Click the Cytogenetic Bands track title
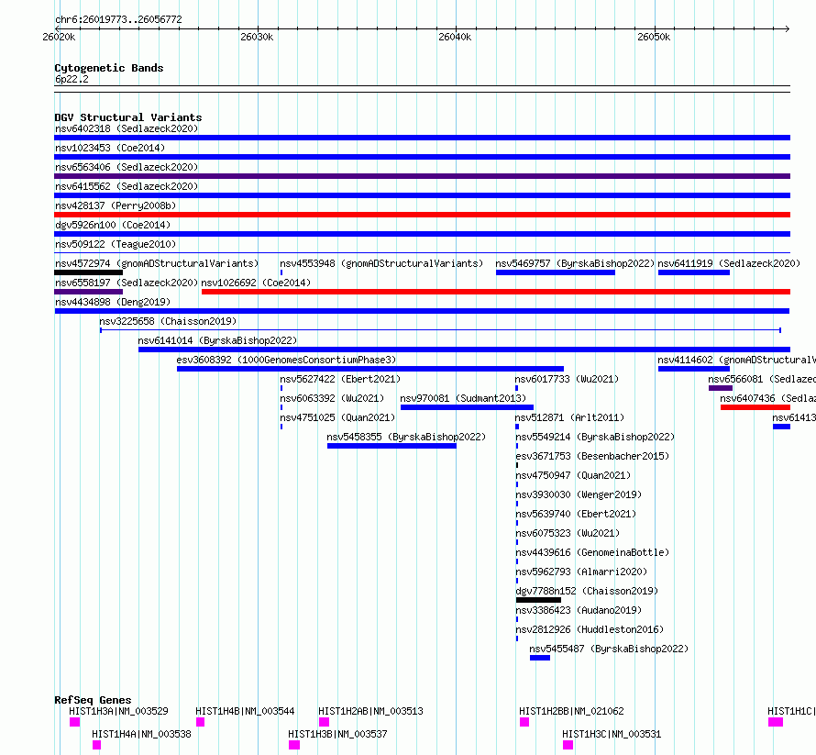816x755 pixels. click(109, 68)
